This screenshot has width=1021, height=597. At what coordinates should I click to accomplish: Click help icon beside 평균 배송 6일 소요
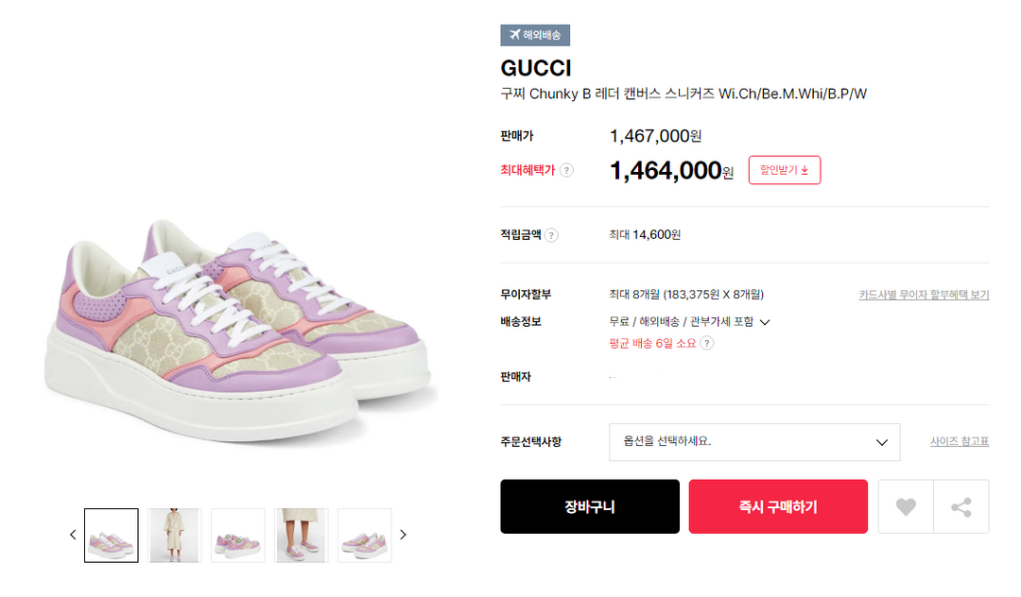706,343
